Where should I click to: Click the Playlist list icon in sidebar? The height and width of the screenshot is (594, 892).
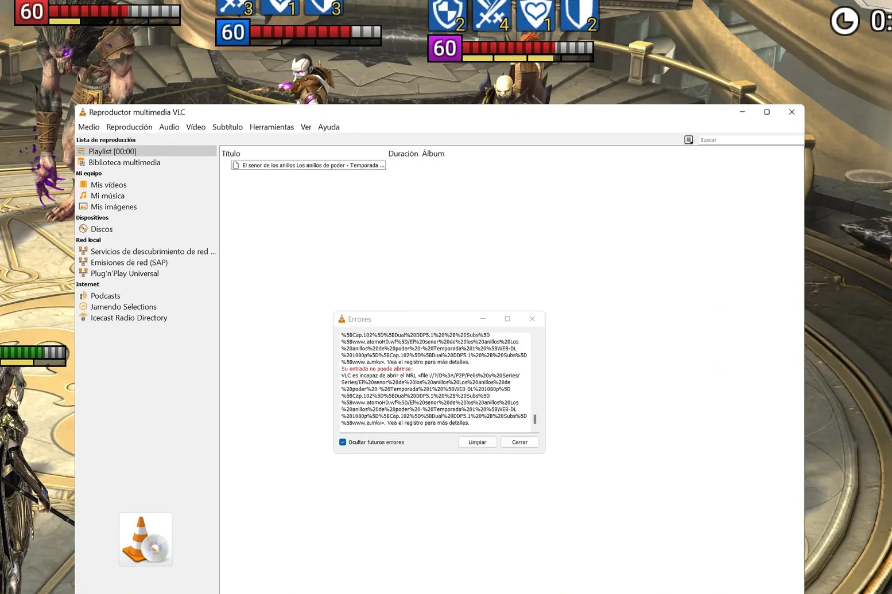(x=82, y=151)
